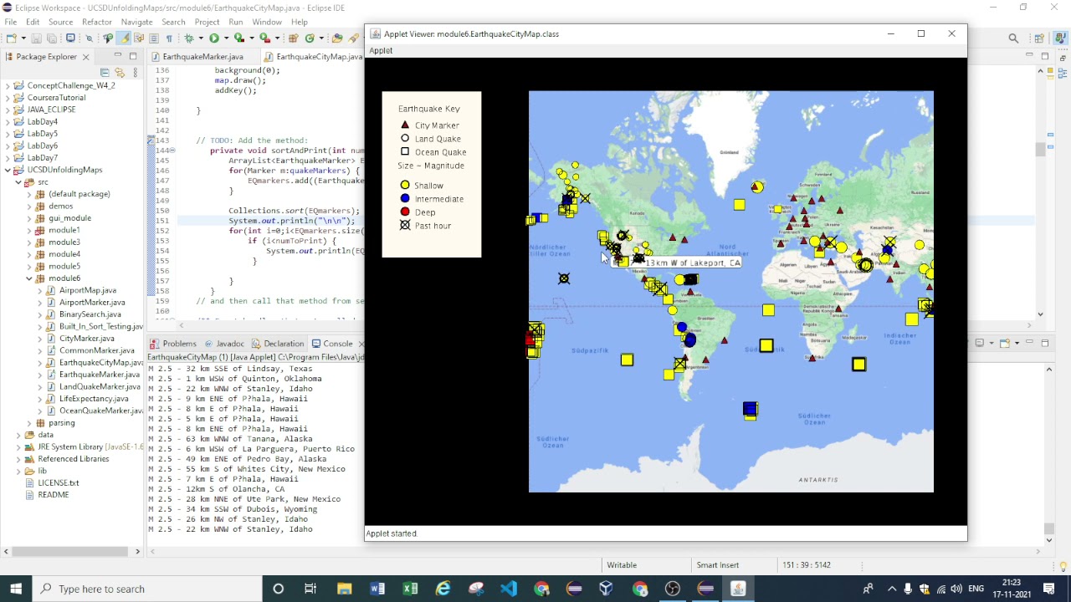Open Visual Studio Code from taskbar

[509, 589]
